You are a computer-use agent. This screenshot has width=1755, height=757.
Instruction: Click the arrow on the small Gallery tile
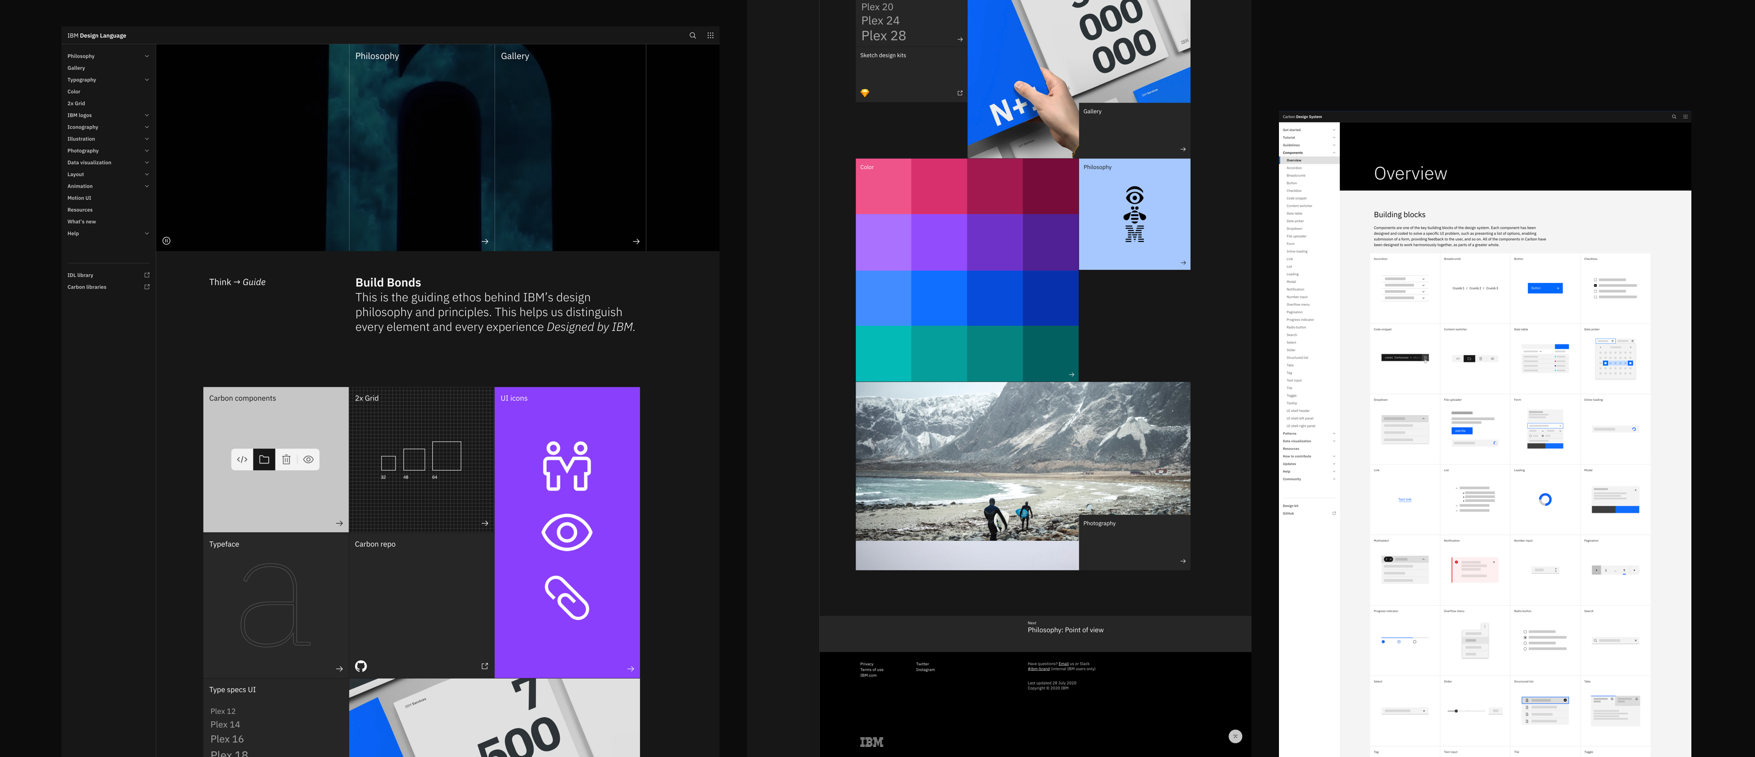tap(1183, 149)
